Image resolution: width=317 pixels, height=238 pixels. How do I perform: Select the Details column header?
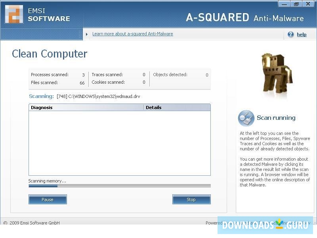pyautogui.click(x=177, y=107)
